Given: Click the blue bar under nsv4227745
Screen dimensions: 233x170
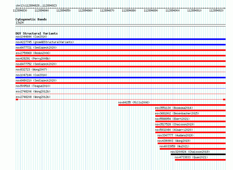Looking at the screenshot, I should (120, 45).
